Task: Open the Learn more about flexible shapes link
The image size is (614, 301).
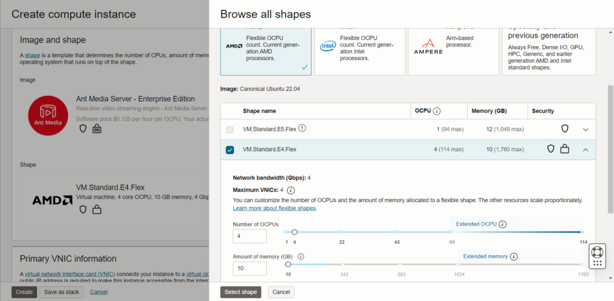Action: [x=274, y=208]
